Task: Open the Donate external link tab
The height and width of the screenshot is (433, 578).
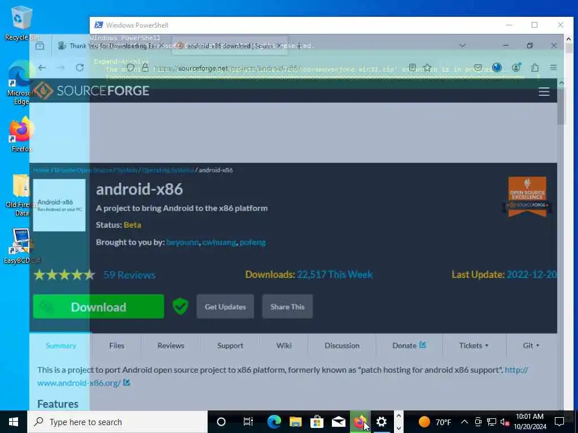Action: pyautogui.click(x=409, y=346)
